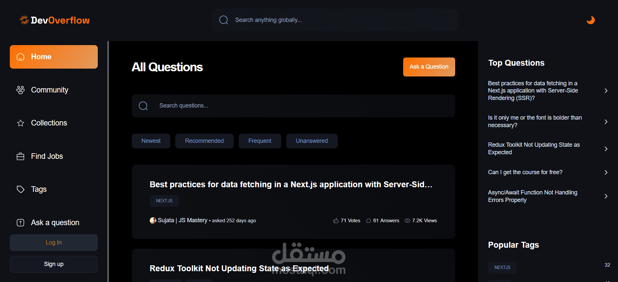Screen dimensions: 618x282
Task: Click chevron beside bolder font question
Action: click(x=606, y=122)
